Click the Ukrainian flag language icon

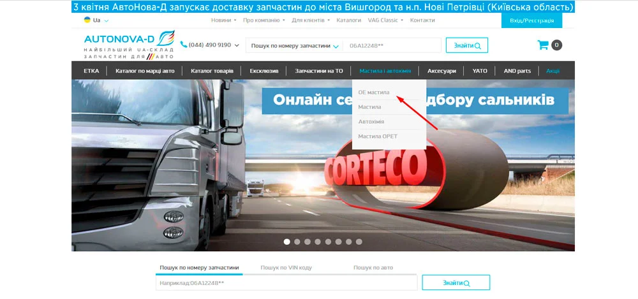tap(87, 20)
